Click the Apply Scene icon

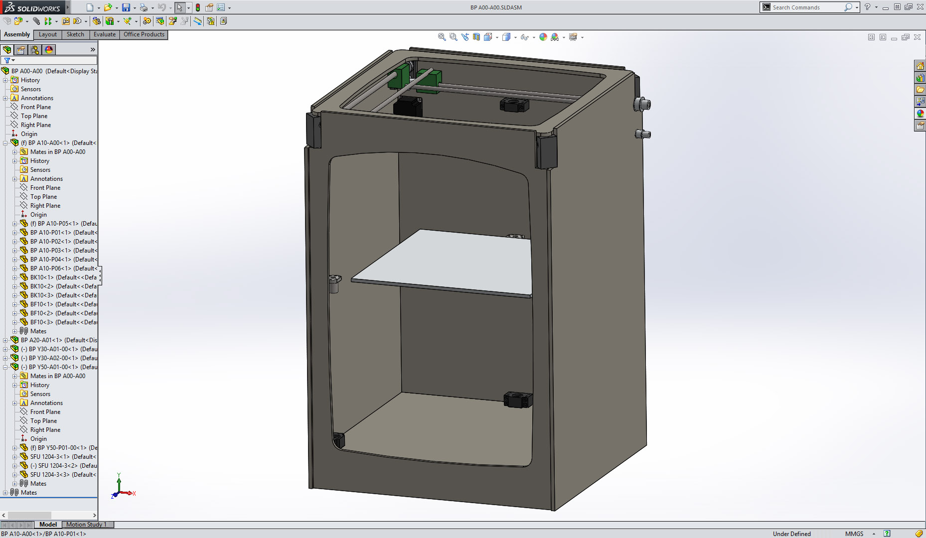(x=555, y=37)
